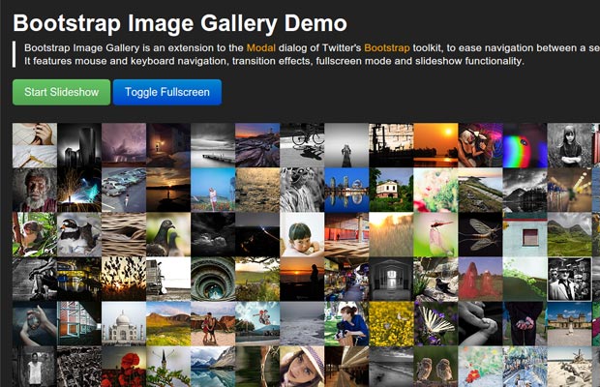Open the welding sparks thumbnail
The height and width of the screenshot is (387, 600).
tap(79, 190)
